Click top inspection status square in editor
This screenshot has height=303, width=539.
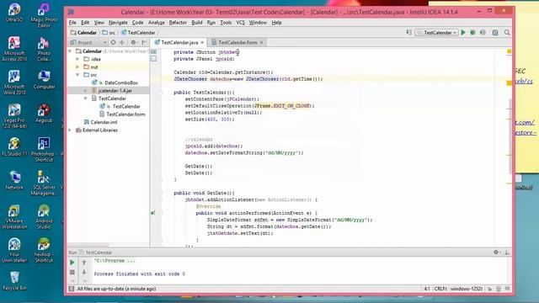(x=509, y=51)
